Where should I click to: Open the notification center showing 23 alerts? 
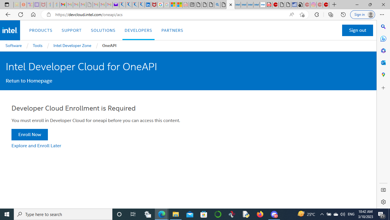pos(381,214)
